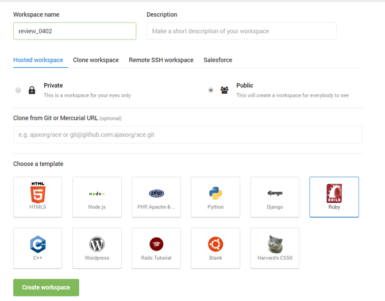This screenshot has width=385, height=301.
Task: Choose the Wordpress template
Action: 97,248
